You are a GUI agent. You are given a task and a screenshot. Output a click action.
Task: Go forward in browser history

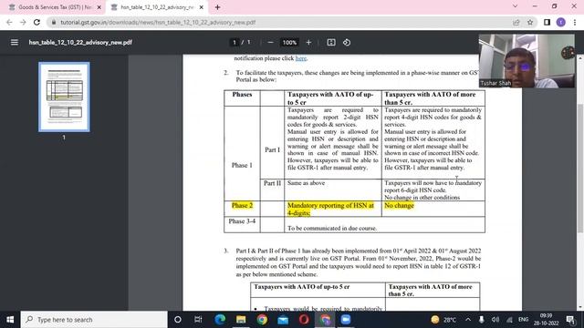click(23, 22)
